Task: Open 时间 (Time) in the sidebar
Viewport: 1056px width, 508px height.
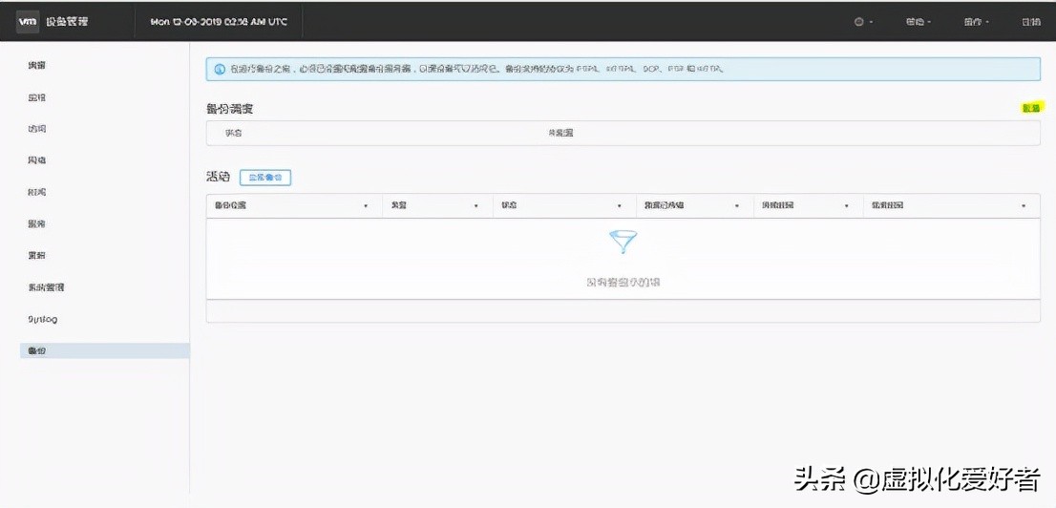Action: (36, 192)
